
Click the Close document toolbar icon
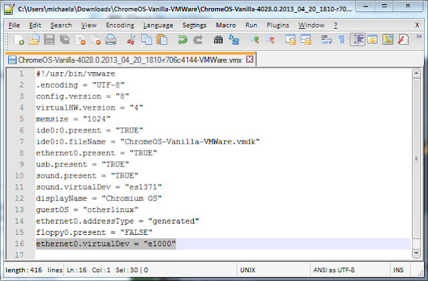click(x=80, y=39)
